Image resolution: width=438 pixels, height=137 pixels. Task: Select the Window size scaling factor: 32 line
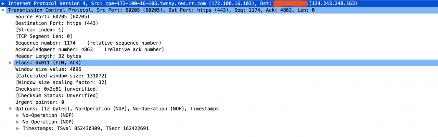61,82
